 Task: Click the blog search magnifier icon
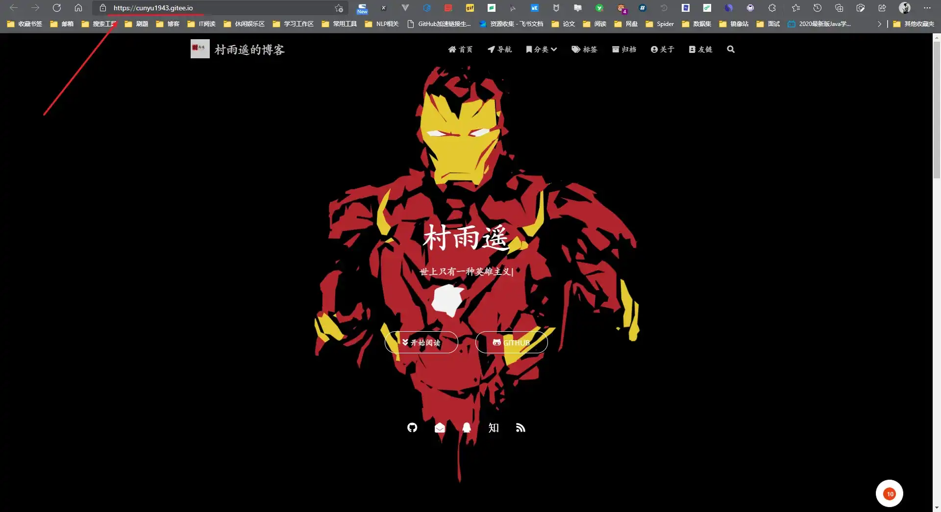(731, 49)
